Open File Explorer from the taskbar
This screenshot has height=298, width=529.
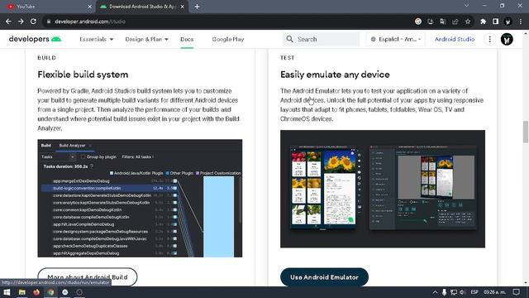[22, 292]
